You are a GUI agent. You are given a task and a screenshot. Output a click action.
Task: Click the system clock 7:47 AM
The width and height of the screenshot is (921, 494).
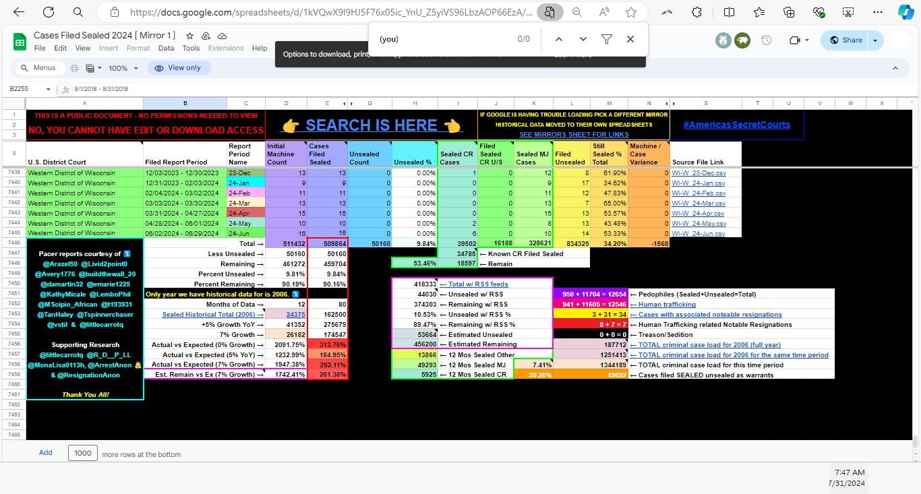(x=849, y=472)
